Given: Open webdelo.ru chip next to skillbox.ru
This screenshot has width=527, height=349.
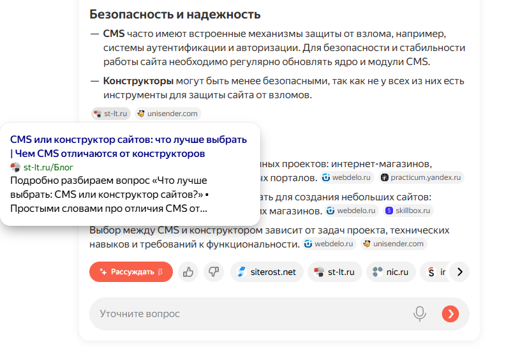Looking at the screenshot, I should tap(352, 211).
